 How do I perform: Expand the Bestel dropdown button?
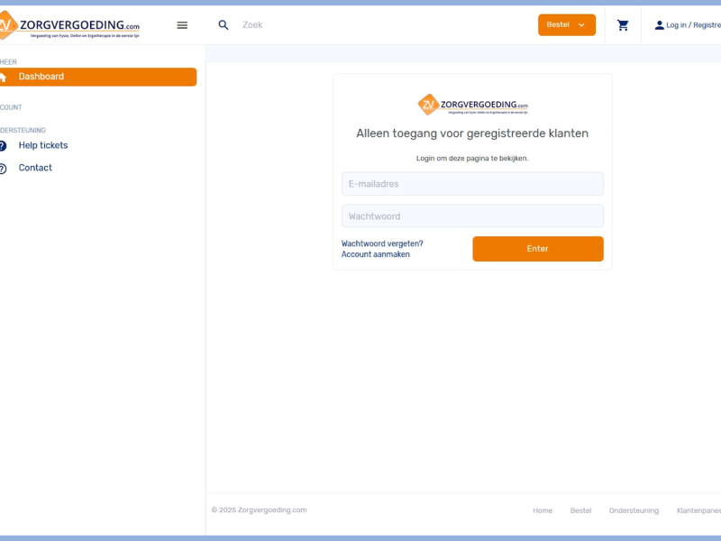tap(566, 25)
